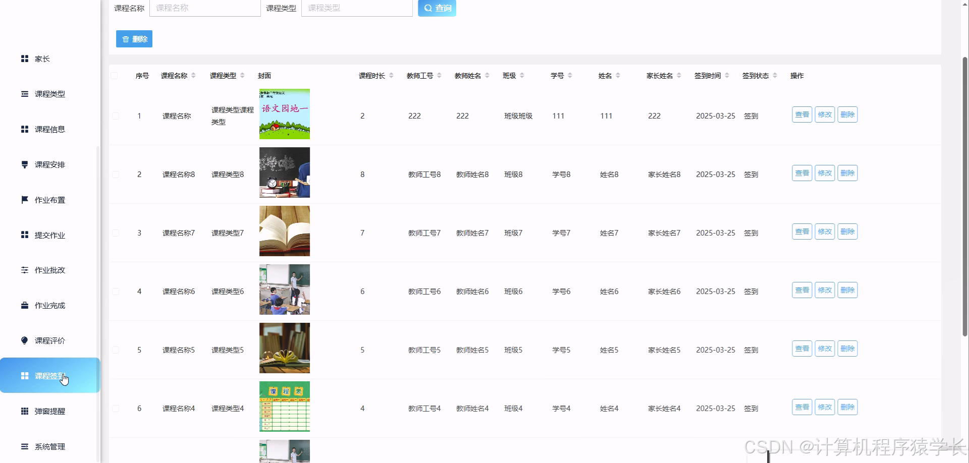969x463 pixels.
Task: Check the row checkbox for 课程名称8
Action: click(x=115, y=174)
